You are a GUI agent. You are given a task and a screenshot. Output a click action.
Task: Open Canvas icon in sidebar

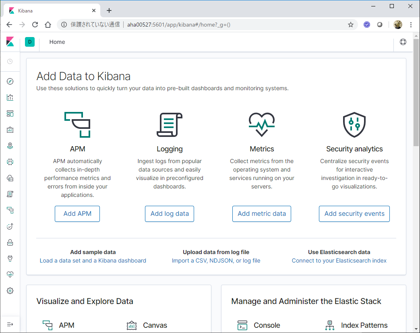tap(10, 130)
